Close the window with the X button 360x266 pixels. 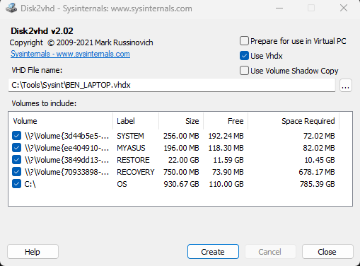tap(344, 8)
